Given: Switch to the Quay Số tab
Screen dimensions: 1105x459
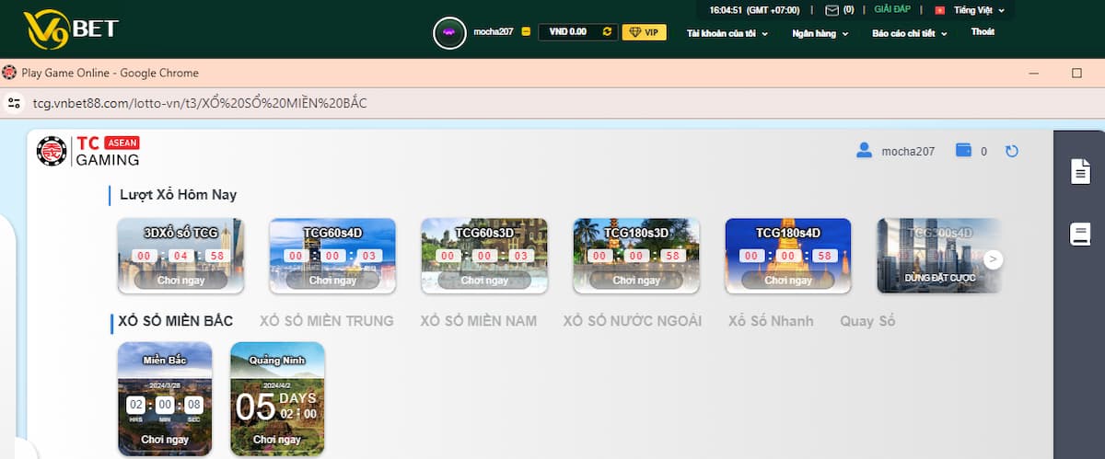Looking at the screenshot, I should (x=867, y=321).
